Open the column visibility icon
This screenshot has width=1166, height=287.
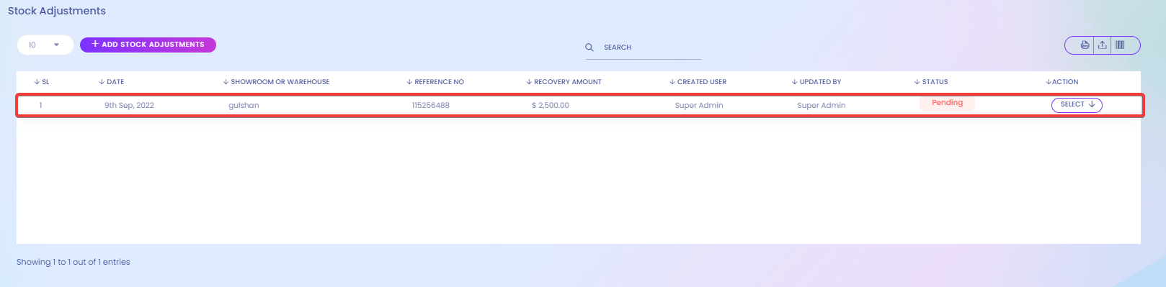pos(1120,45)
